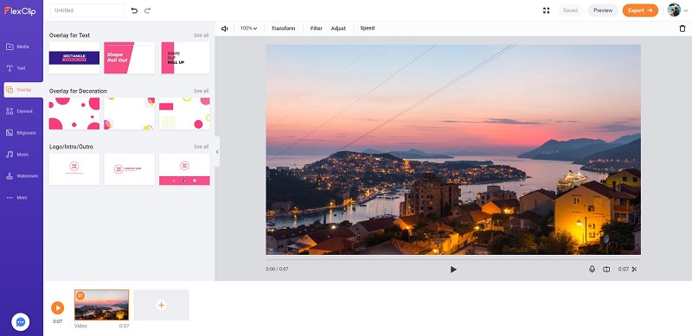
Task: Enter fullscreen with the expand icon
Action: coord(547,10)
